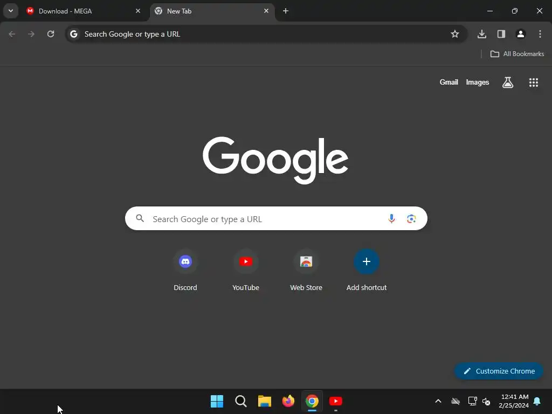Open the Web Store shortcut
Image resolution: width=552 pixels, height=414 pixels.
[306, 271]
